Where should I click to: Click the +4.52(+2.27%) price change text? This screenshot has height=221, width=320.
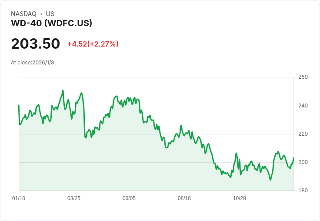(93, 44)
